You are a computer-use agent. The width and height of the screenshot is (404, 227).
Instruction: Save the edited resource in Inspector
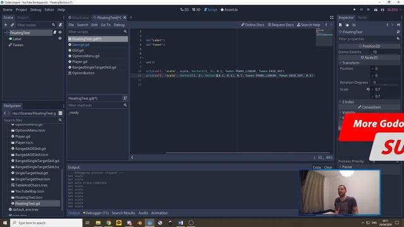click(353, 25)
